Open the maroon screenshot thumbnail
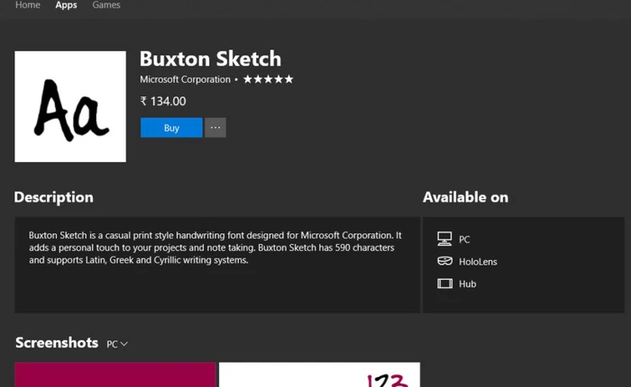 coord(115,374)
